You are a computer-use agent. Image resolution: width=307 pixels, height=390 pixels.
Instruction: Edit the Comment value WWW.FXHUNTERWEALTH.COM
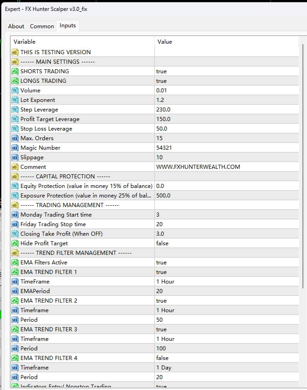pyautogui.click(x=226, y=167)
